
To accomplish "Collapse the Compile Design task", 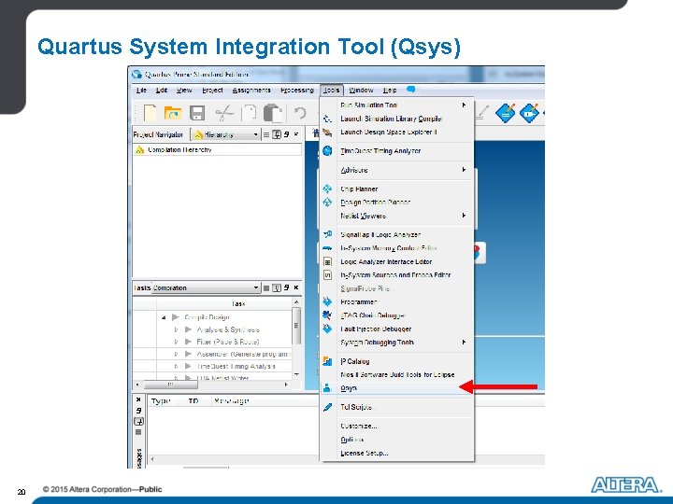I will coord(164,317).
